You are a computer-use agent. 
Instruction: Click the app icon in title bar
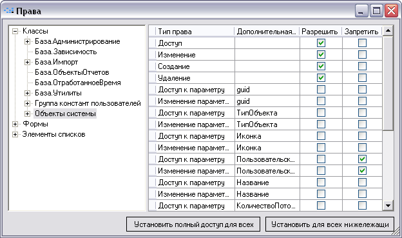coord(9,11)
